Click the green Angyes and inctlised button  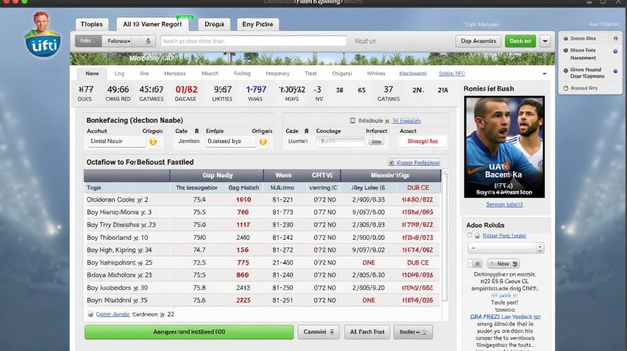click(189, 332)
